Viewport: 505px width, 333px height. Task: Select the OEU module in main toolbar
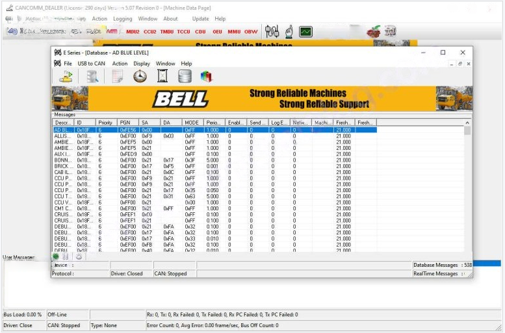click(217, 32)
